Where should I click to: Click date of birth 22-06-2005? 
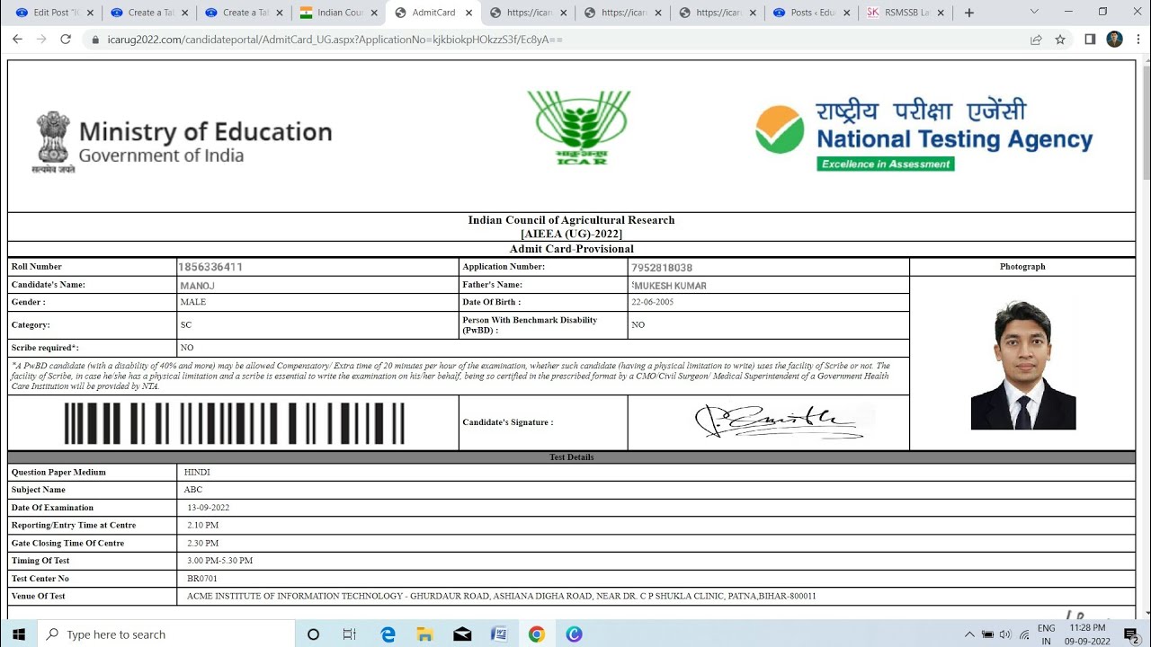(x=652, y=302)
